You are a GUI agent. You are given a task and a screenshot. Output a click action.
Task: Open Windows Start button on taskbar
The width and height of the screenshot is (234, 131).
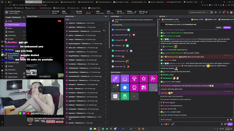[91, 129]
